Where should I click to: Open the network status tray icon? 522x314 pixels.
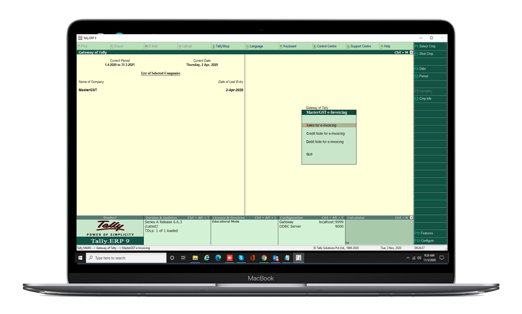click(414, 258)
